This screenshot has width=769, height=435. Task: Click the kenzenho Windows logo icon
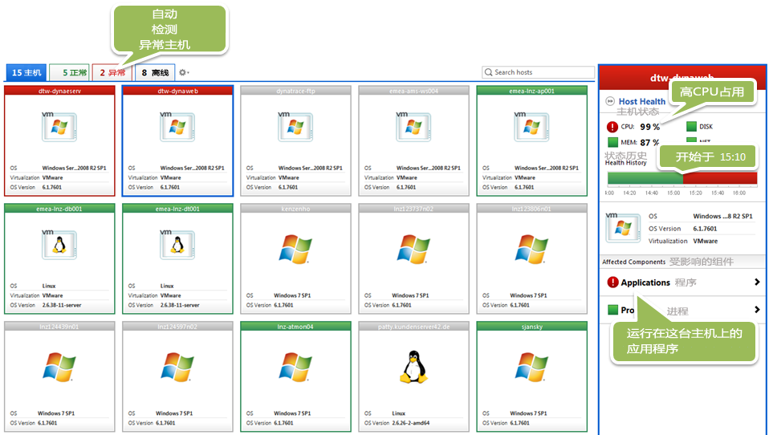click(295, 248)
